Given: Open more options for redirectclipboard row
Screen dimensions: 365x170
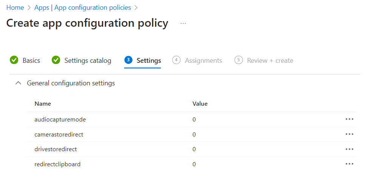Looking at the screenshot, I should point(349,164).
